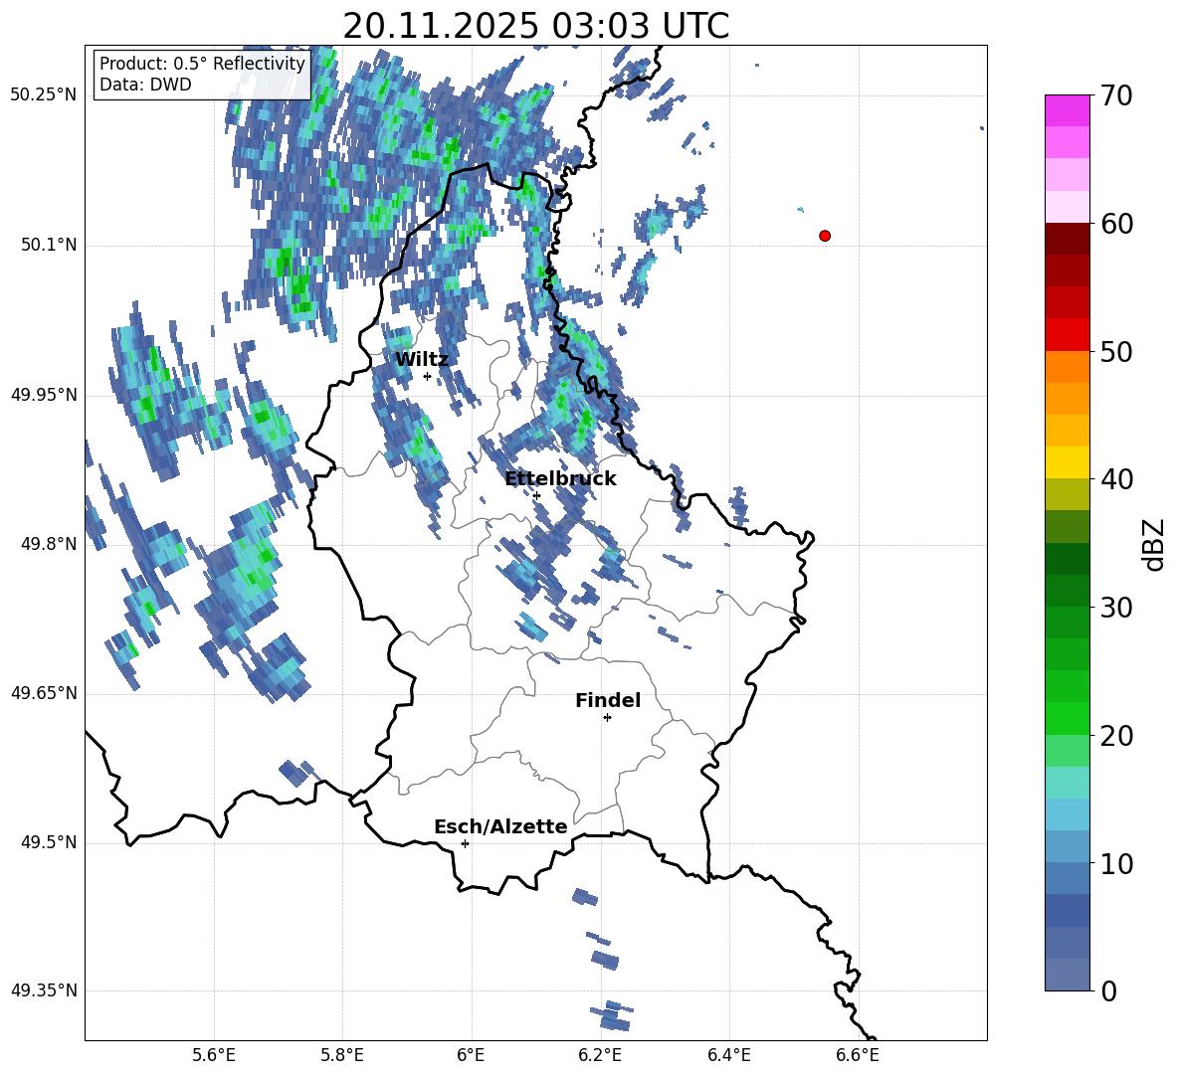Screen dimensions: 1178x1075
Task: Click the 6.2°E longitude label
Action: 600,1055
